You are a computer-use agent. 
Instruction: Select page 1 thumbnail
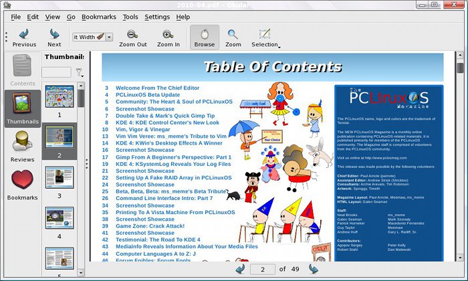(x=60, y=96)
